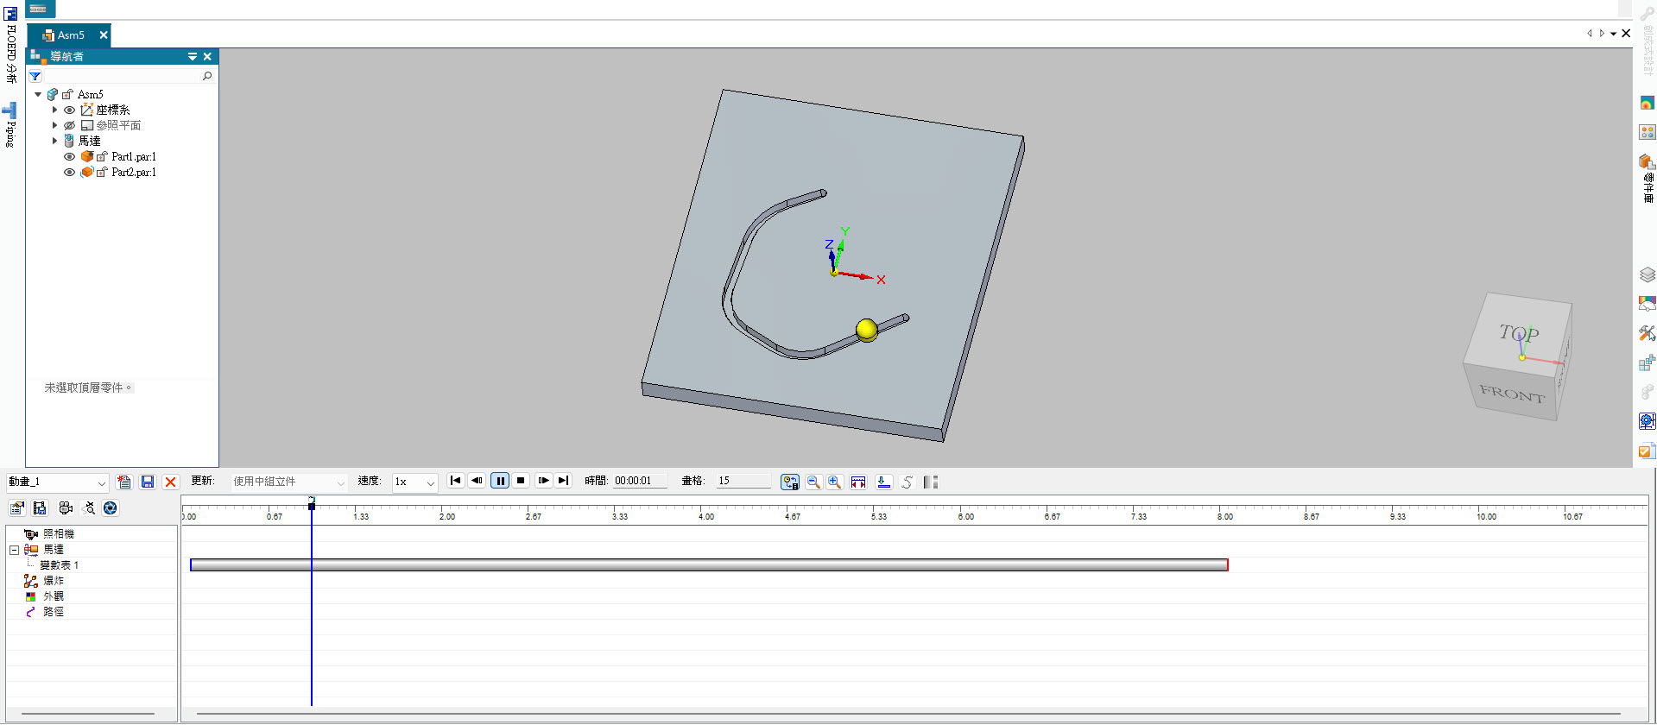
Task: Zoom in on the animation timeline
Action: click(834, 482)
